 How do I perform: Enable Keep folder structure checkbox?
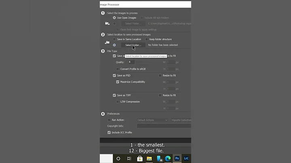[147, 39]
